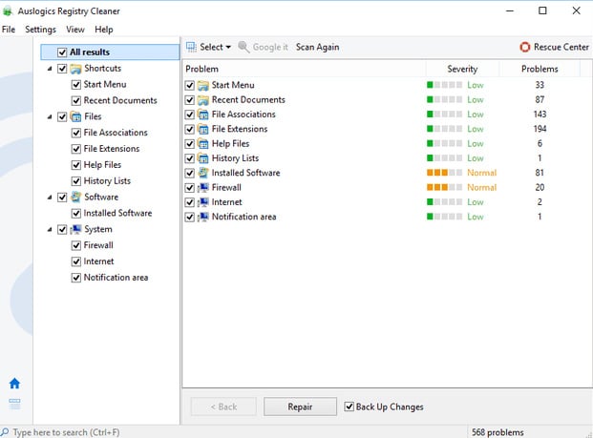Click the search magnifier icon in status bar
Viewport: 593px width, 438px height.
(5, 432)
